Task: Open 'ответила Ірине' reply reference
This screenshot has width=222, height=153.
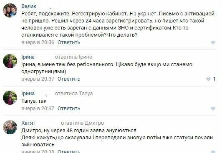Action: [73, 57]
